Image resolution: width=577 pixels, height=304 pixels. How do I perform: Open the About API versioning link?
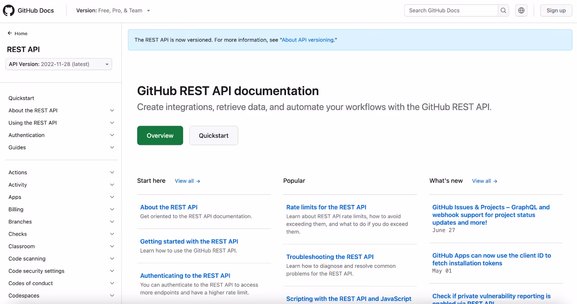point(308,40)
